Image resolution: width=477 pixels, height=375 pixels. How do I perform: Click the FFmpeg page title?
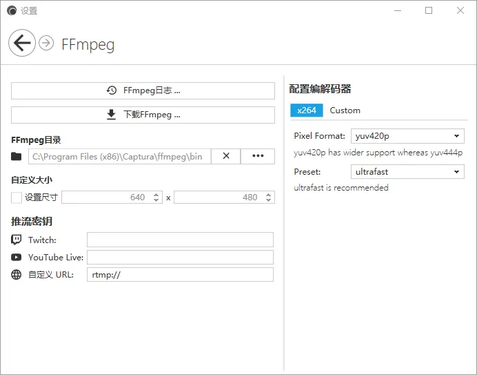click(x=88, y=44)
